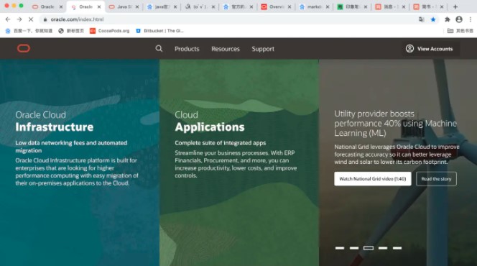Switch to the (o'v') tab
Viewport: 477px width, 266px height.
point(199,6)
